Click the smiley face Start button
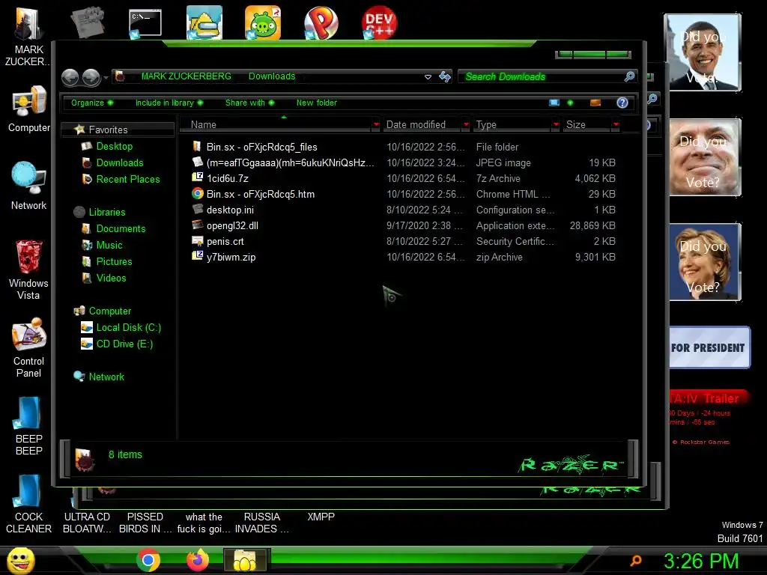The width and height of the screenshot is (767, 575). pyautogui.click(x=20, y=560)
